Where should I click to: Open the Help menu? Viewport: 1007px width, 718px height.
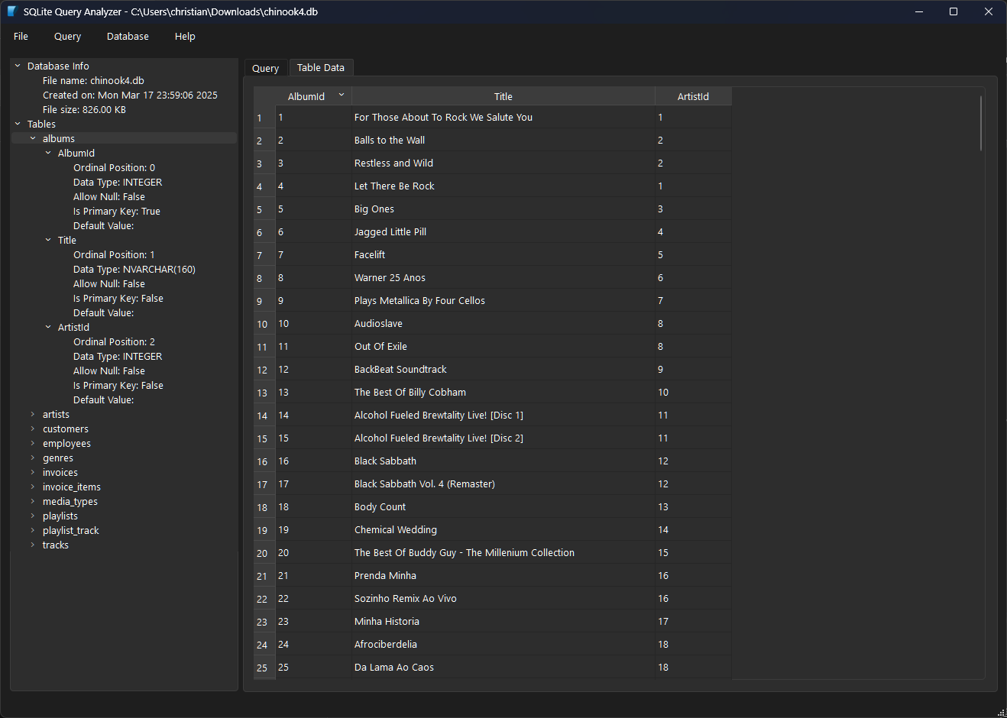(185, 36)
